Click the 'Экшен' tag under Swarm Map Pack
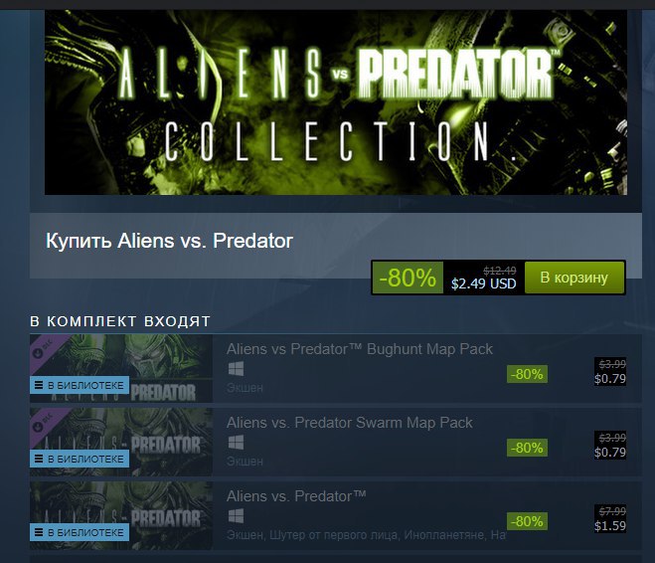This screenshot has height=563, width=655. tap(245, 462)
